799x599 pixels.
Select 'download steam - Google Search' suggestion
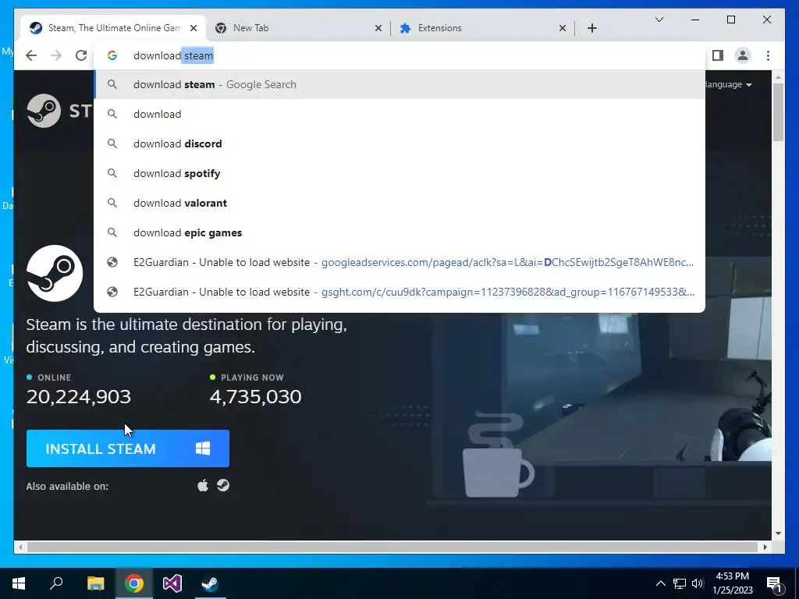pyautogui.click(x=399, y=84)
